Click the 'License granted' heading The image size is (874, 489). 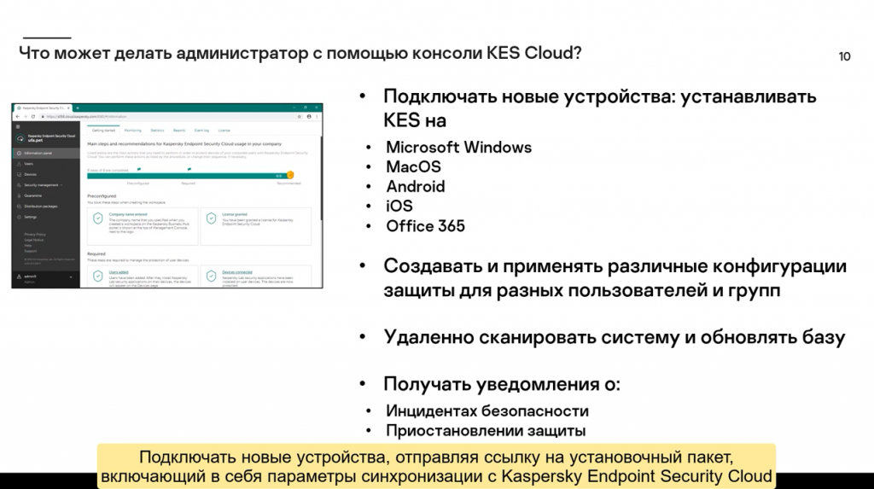235,214
